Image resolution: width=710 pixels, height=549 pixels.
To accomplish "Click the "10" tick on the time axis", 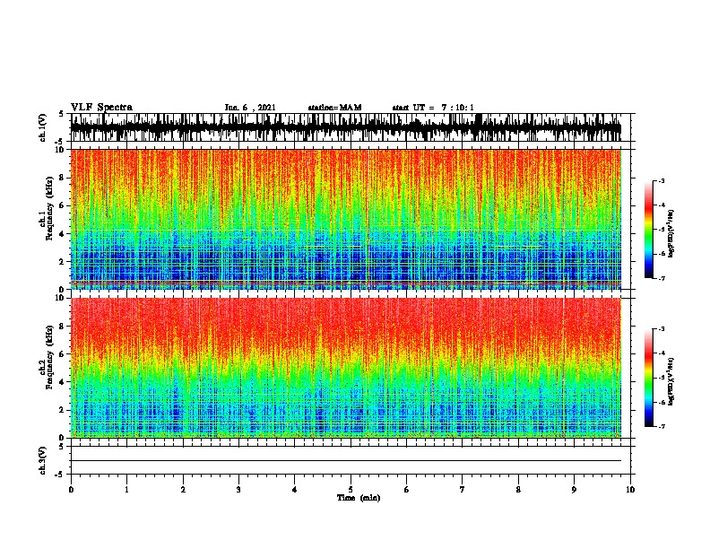I will (x=630, y=489).
